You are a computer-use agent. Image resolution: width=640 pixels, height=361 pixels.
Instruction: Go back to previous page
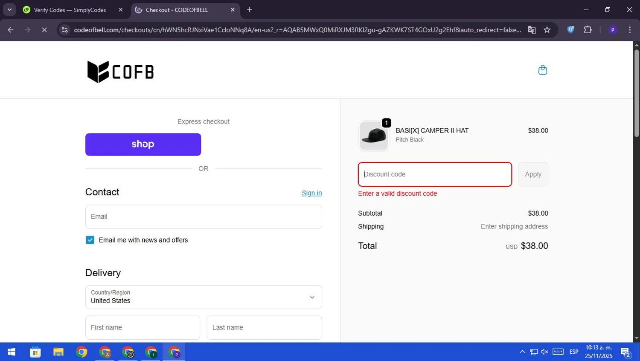(11, 30)
